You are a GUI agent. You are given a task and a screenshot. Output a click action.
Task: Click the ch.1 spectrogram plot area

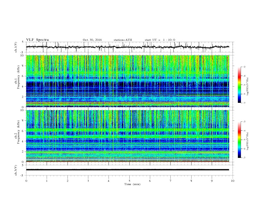coord(128,81)
